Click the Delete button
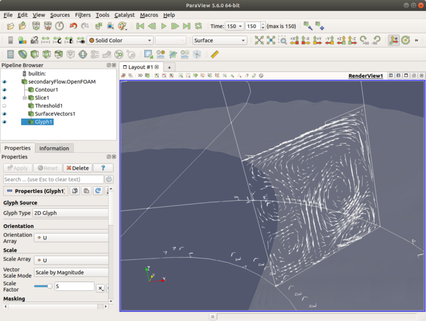 pyautogui.click(x=77, y=168)
